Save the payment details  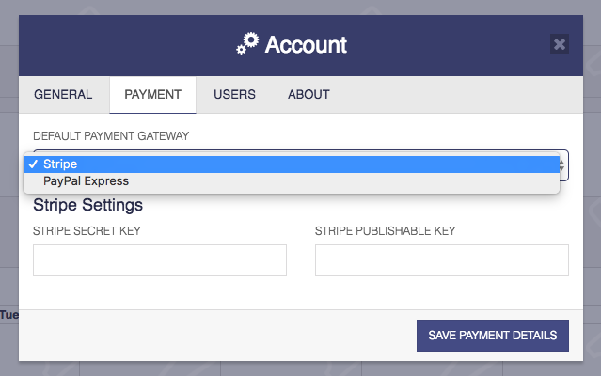pos(493,335)
